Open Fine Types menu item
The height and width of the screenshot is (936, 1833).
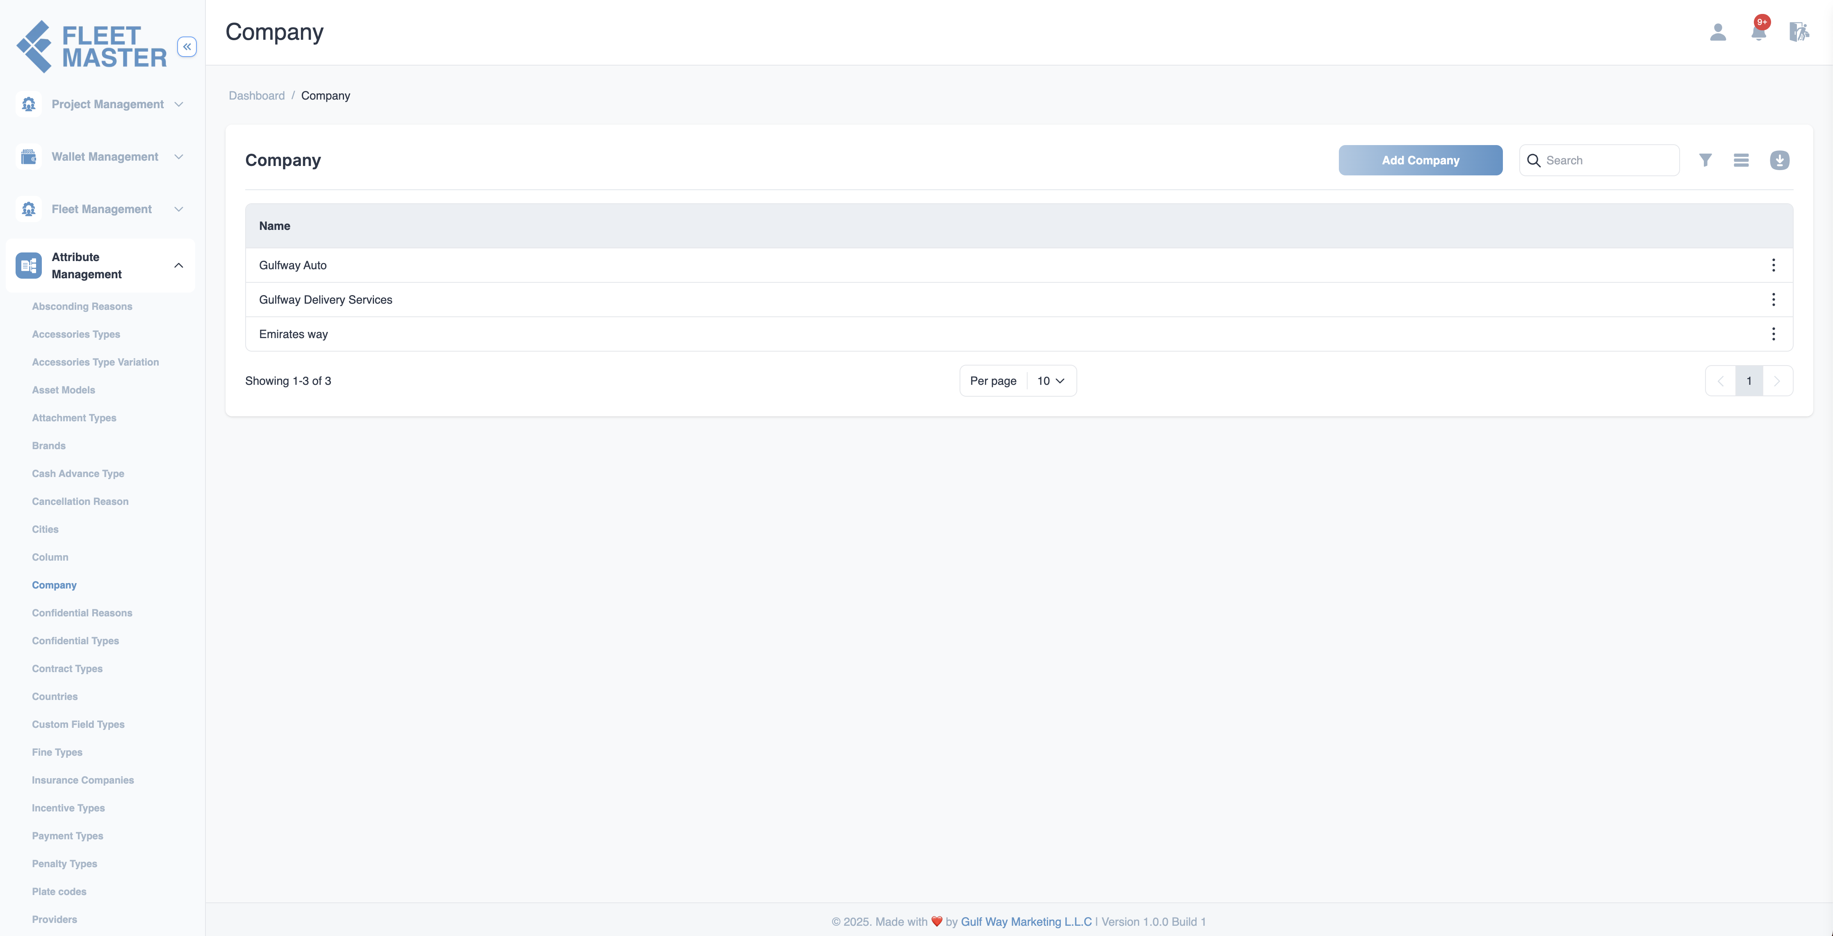(57, 752)
